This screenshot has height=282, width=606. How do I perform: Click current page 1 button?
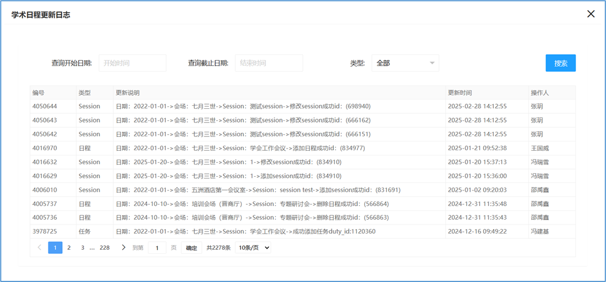click(x=55, y=247)
